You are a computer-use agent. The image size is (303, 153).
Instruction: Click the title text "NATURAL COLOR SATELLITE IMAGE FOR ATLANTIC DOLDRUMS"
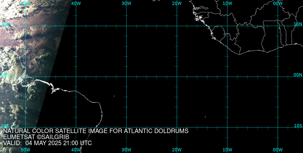point(96,131)
